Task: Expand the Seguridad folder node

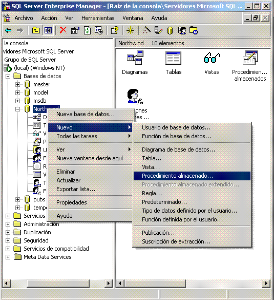Action: pos(8,240)
